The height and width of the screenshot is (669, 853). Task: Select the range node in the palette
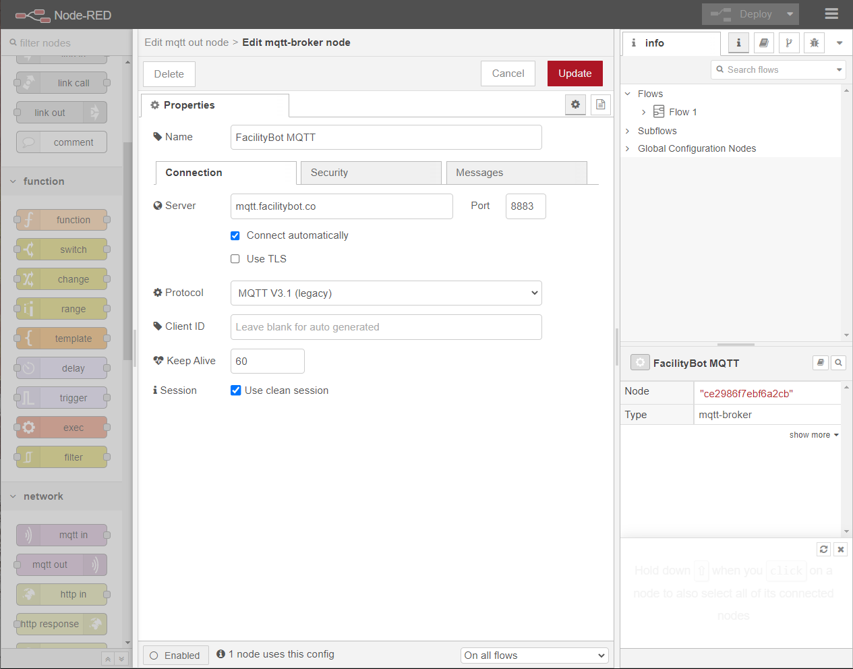coord(62,309)
